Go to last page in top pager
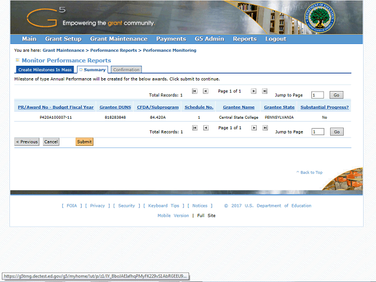 point(264,91)
